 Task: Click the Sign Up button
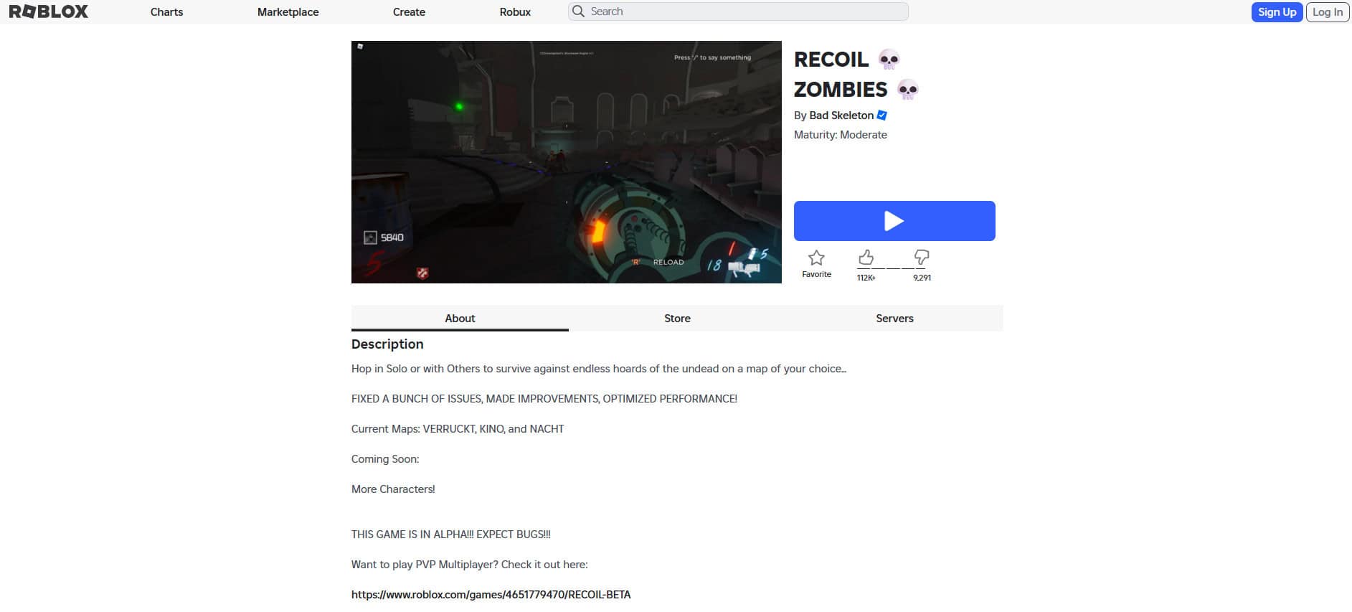[1277, 12]
